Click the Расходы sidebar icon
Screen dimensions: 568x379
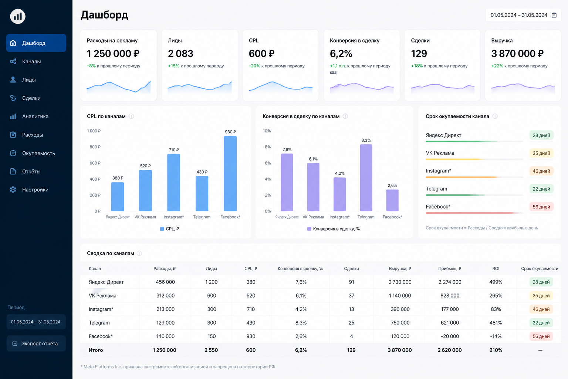13,135
